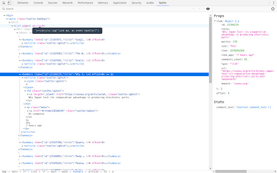Collapse the Summary node with id 21167601
277x173 pixels.
point(20,61)
